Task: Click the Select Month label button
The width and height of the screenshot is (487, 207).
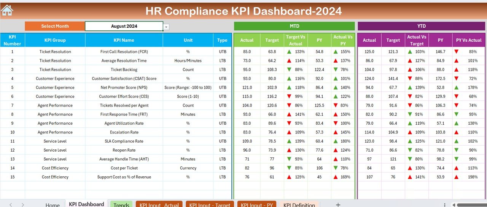Action: click(55, 26)
